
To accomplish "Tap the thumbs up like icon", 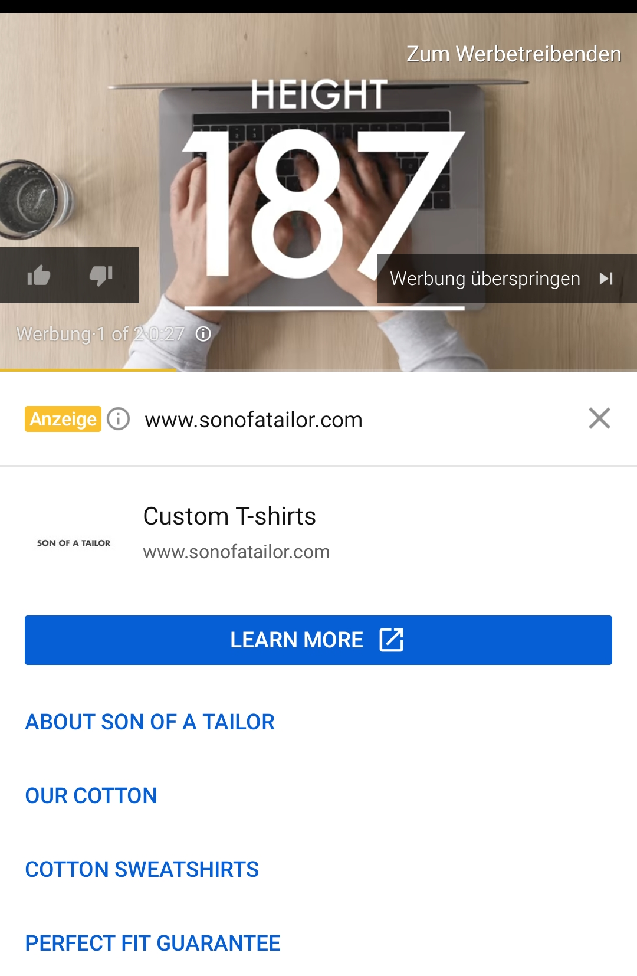I will 39,276.
